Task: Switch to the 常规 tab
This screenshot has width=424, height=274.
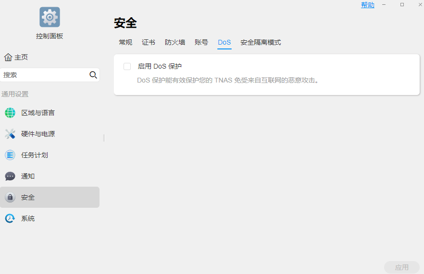Action: pos(125,42)
